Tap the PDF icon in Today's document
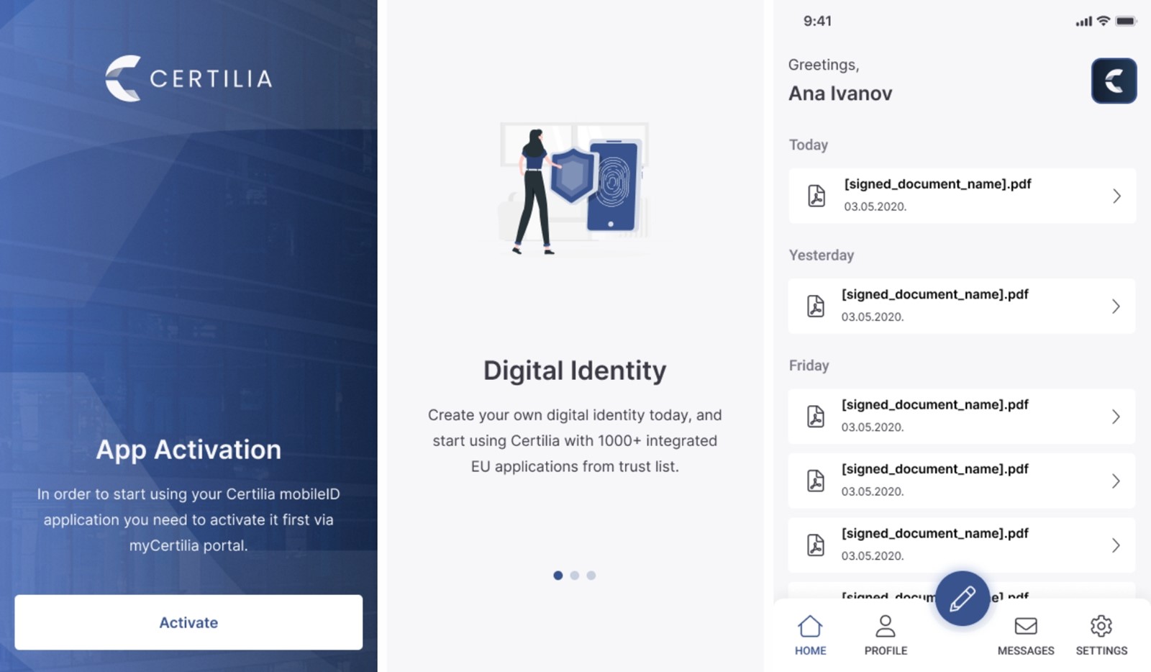The width and height of the screenshot is (1151, 672). pos(816,196)
